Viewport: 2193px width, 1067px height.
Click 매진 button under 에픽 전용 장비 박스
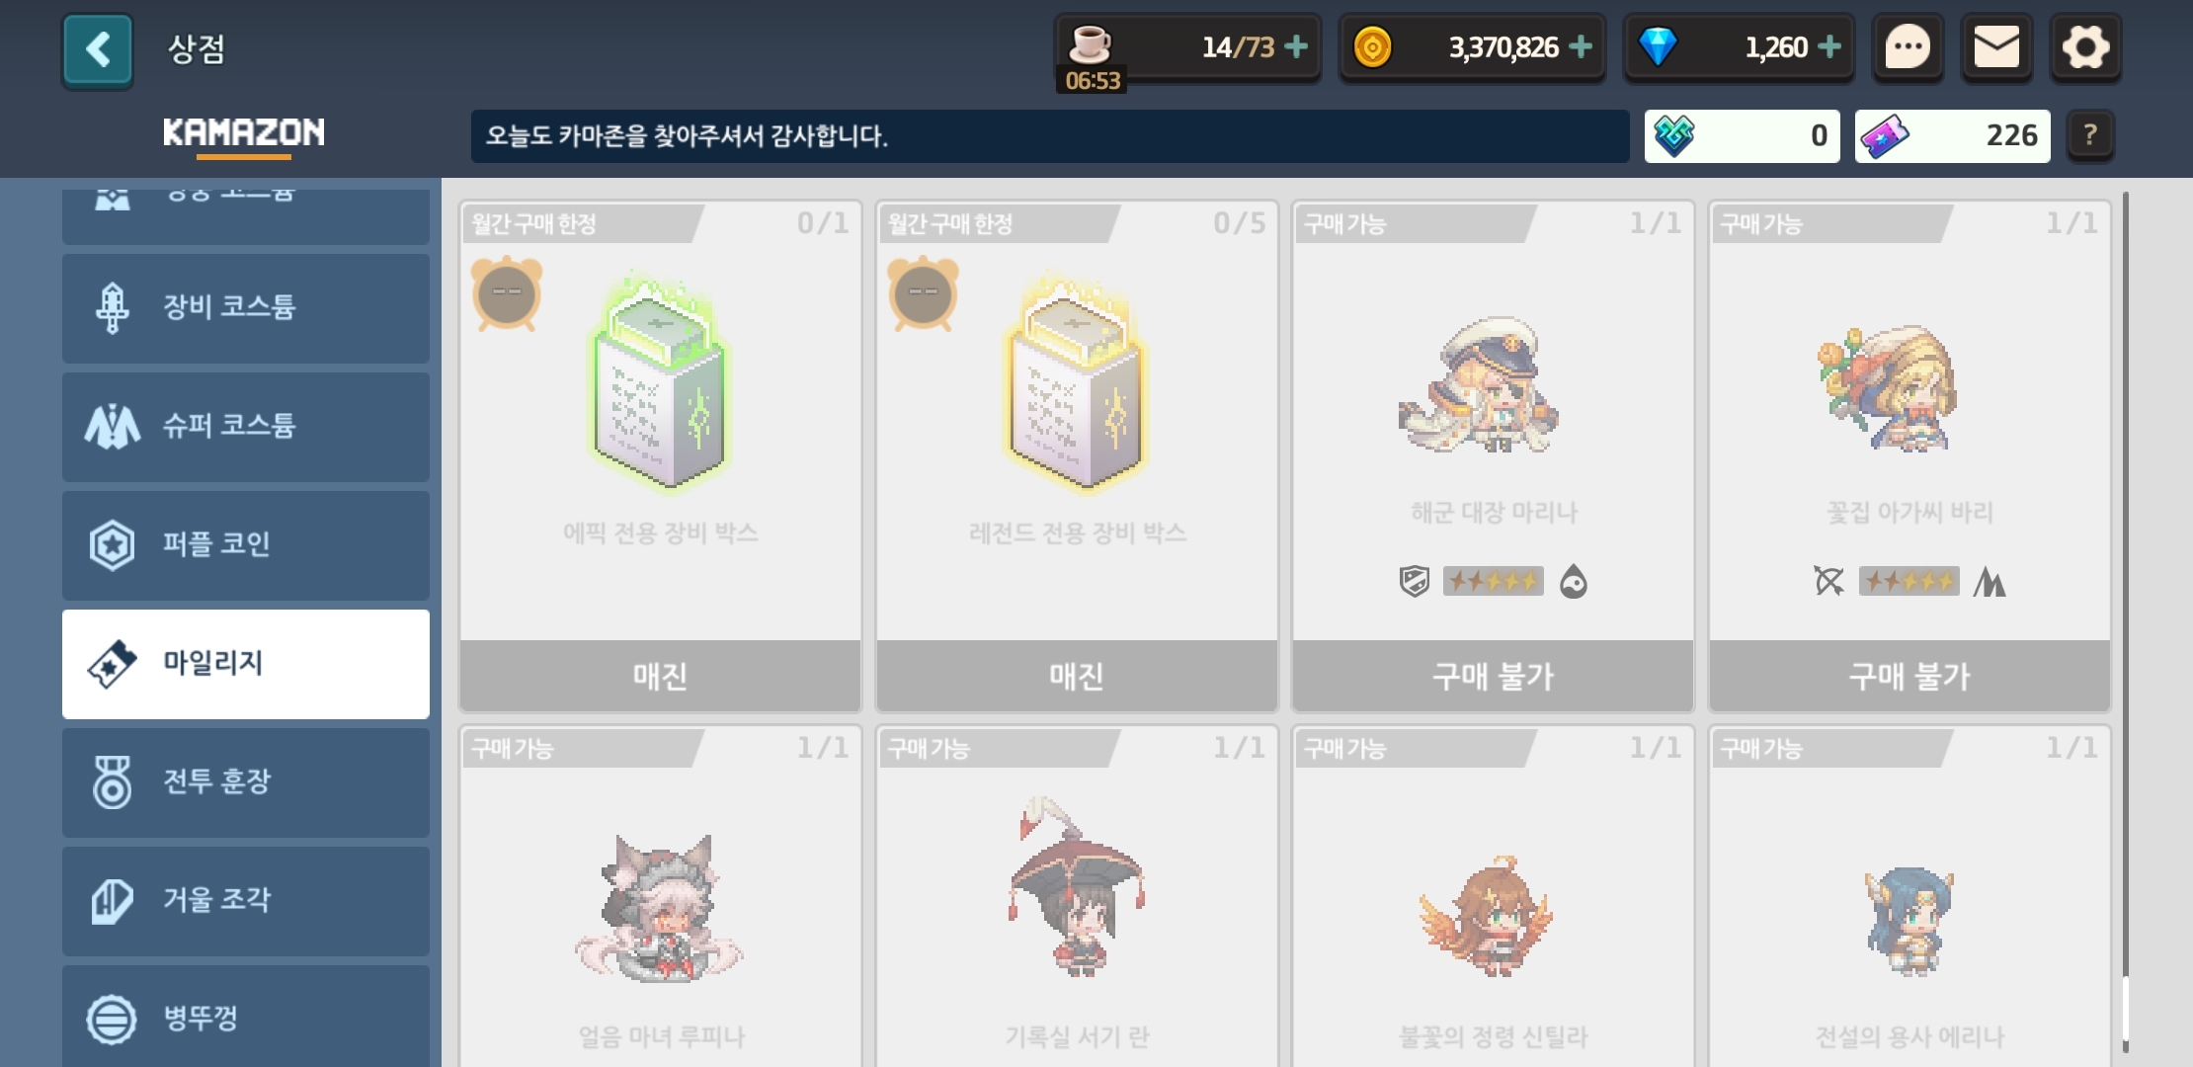pos(661,676)
